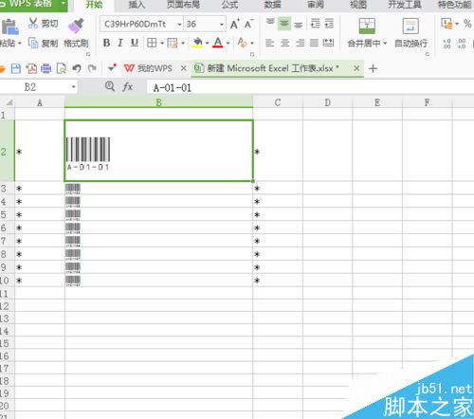Click the Paste (粘贴) clipboard icon
This screenshot has height=419, width=474.
pyautogui.click(x=9, y=27)
